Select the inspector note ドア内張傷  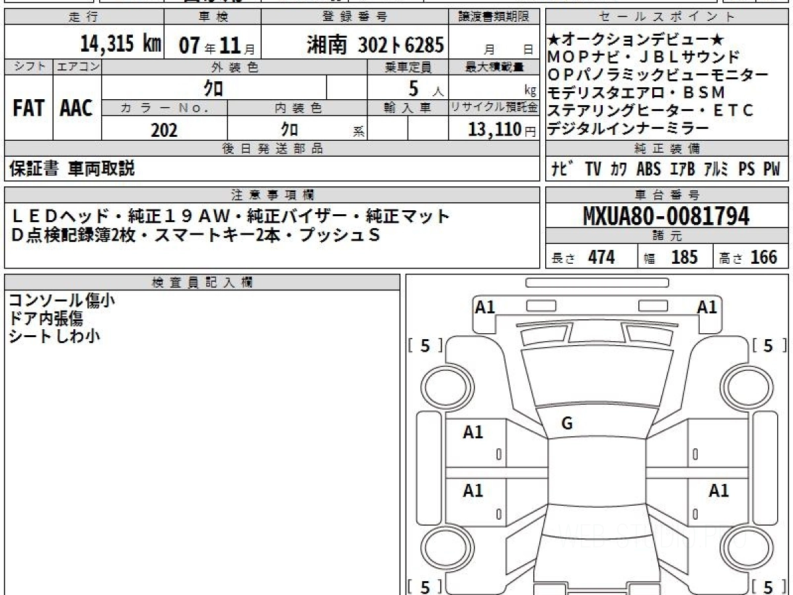[46, 318]
